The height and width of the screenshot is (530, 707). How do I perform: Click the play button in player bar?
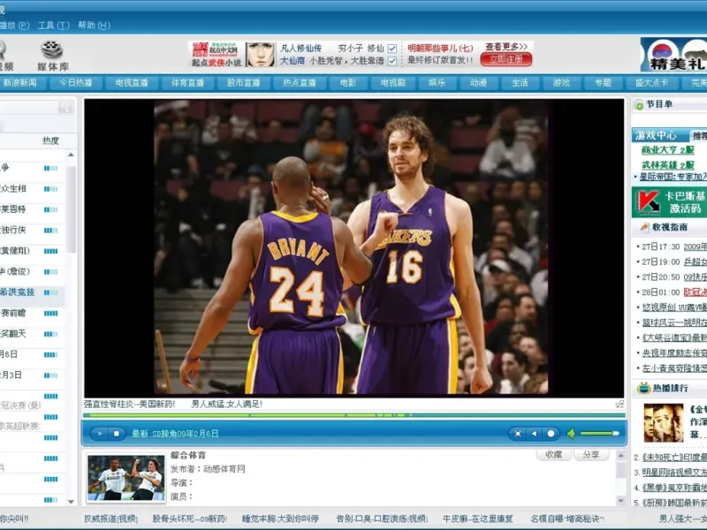click(100, 434)
